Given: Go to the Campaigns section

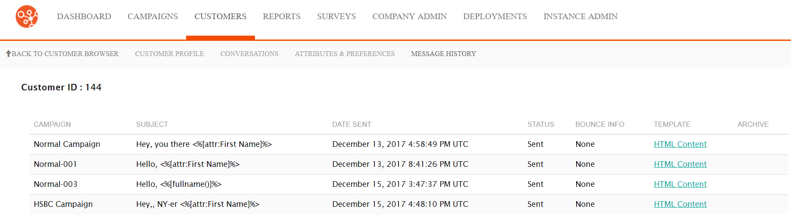Looking at the screenshot, I should (153, 17).
